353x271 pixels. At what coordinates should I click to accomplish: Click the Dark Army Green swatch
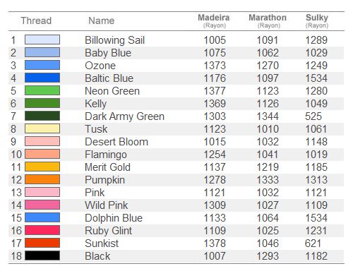[x=42, y=116]
